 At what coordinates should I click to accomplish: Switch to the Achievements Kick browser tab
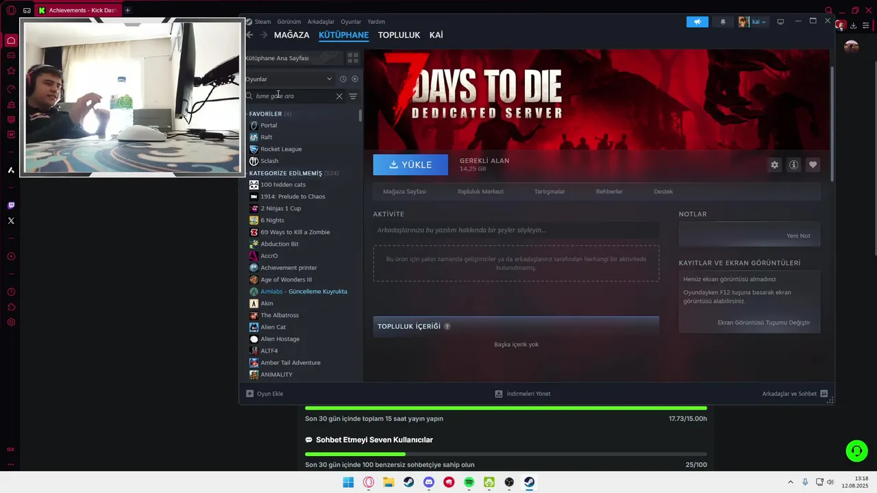[x=77, y=10]
